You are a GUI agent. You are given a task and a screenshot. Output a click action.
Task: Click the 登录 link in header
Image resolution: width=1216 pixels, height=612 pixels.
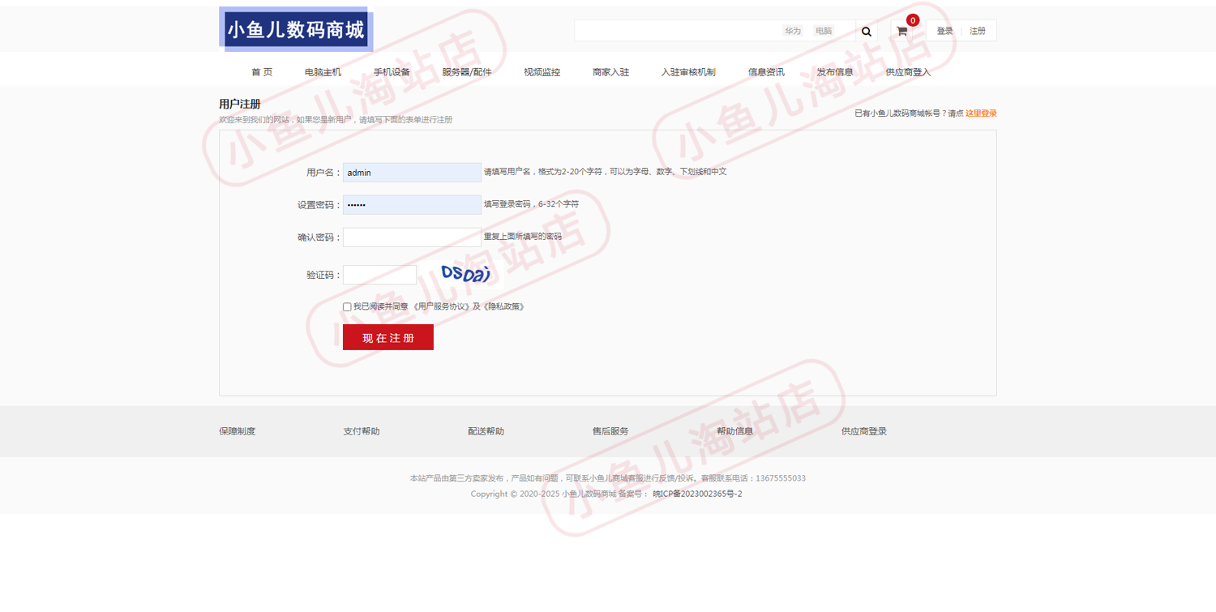[x=944, y=31]
